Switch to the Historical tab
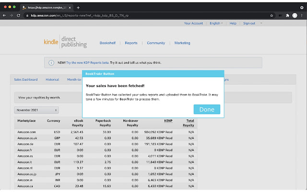The width and height of the screenshot is (307, 192). [52, 80]
